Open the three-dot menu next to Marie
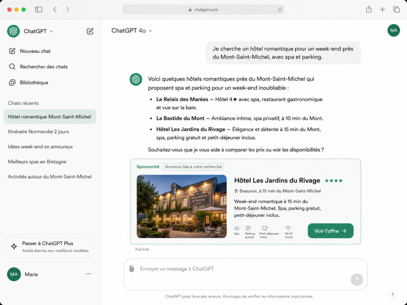The height and width of the screenshot is (305, 407). 88,274
